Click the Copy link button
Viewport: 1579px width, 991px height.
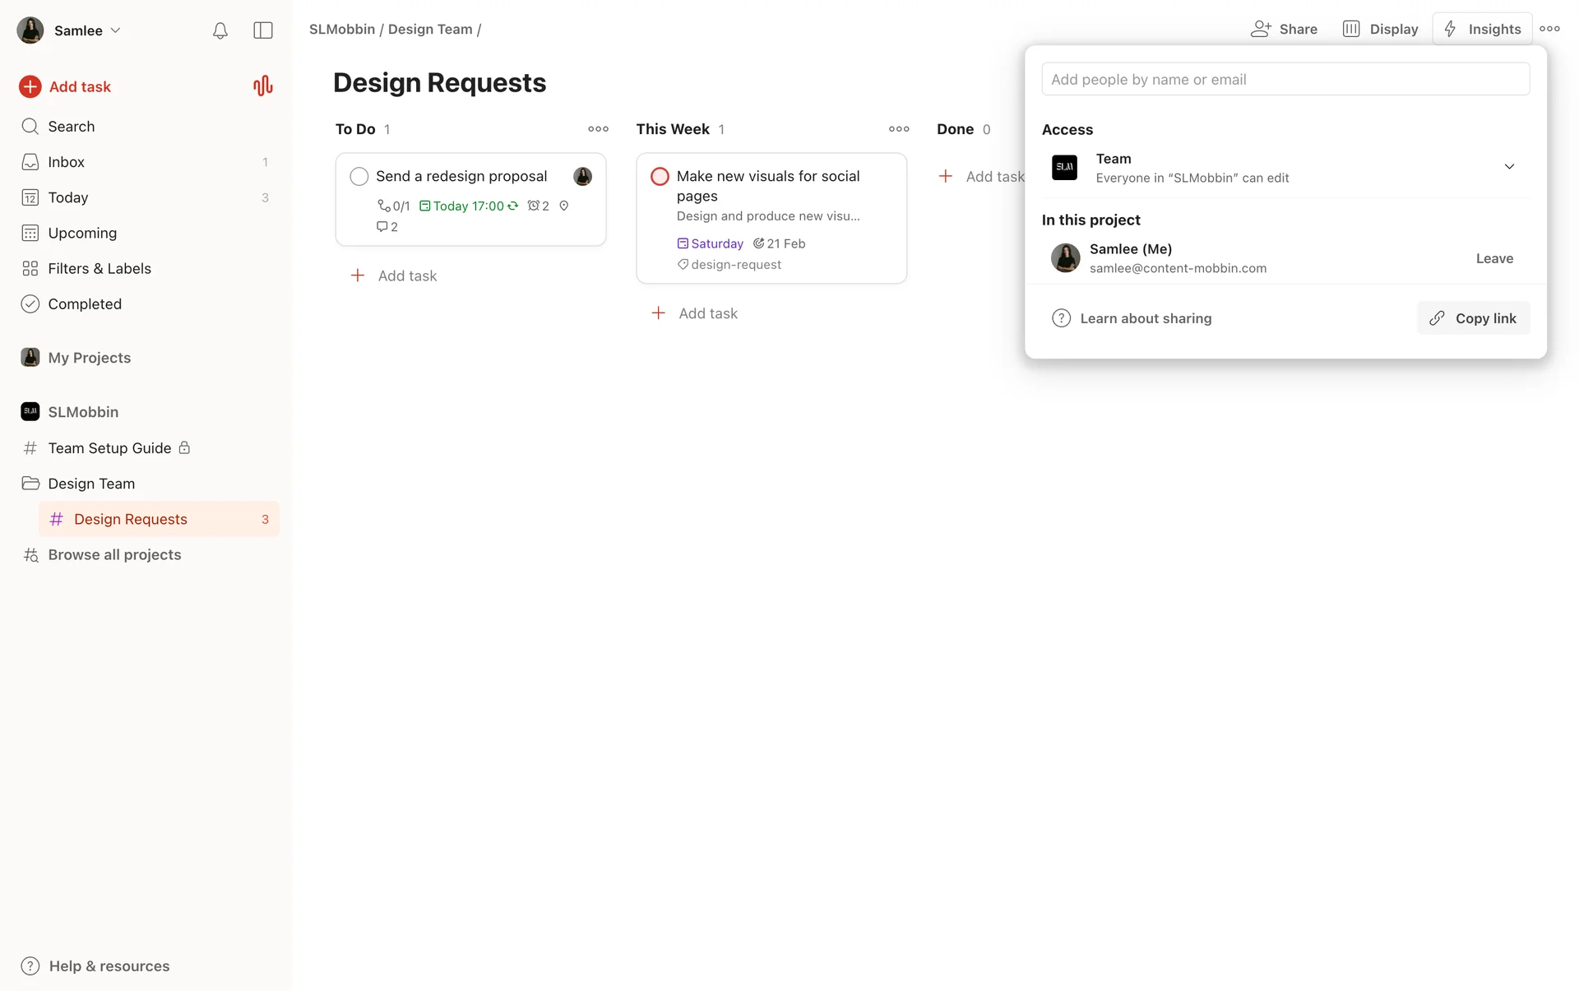(1473, 318)
